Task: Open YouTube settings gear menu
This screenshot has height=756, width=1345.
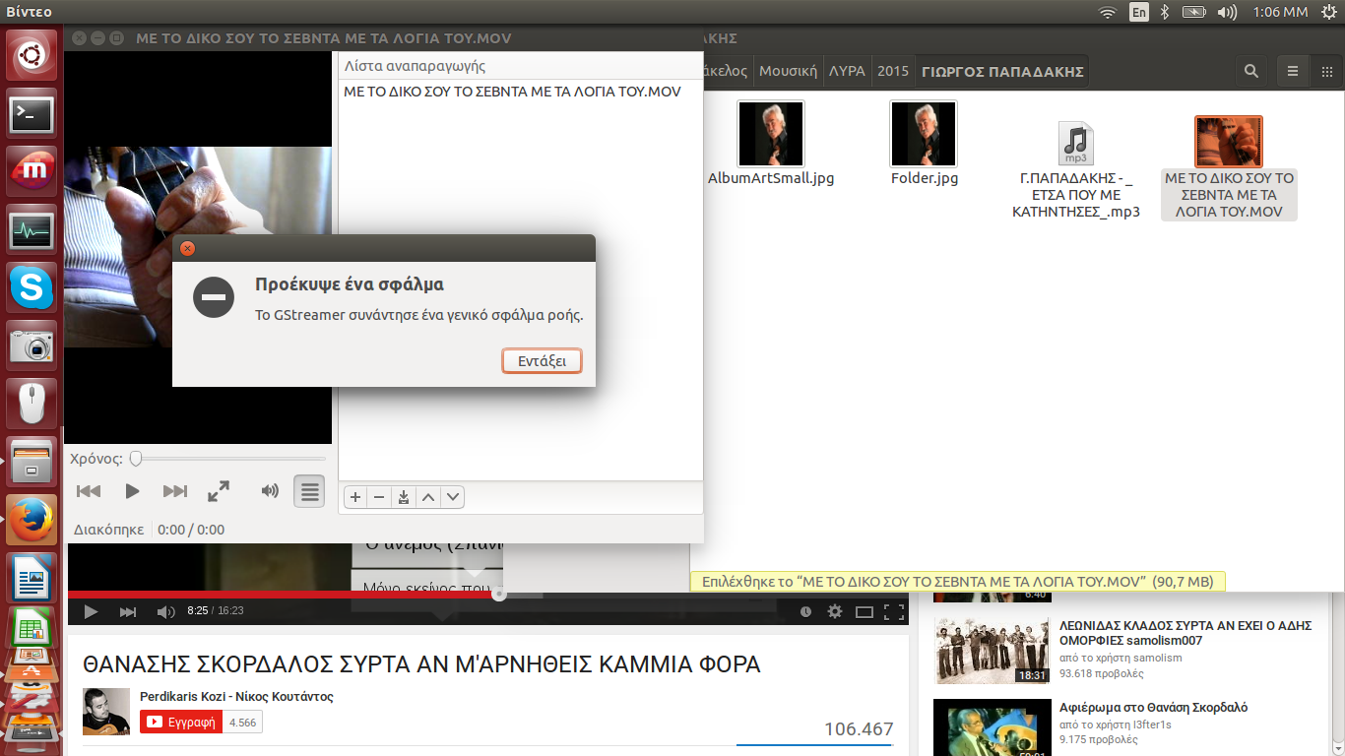Action: (835, 611)
